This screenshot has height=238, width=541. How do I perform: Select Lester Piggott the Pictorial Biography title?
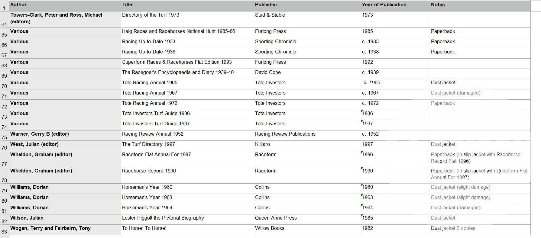tap(188, 220)
